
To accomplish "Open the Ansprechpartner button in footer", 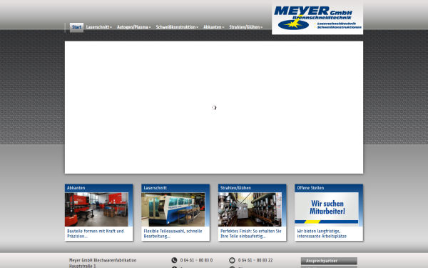I will point(329,261).
